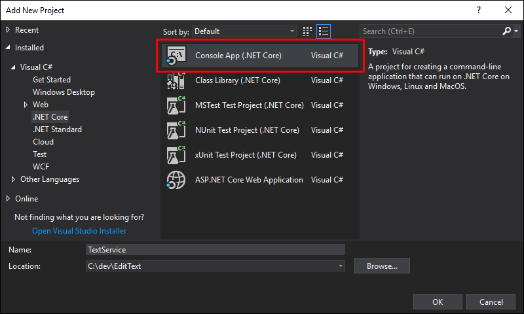
Task: Click the Name field containing TextService
Action: click(215, 250)
